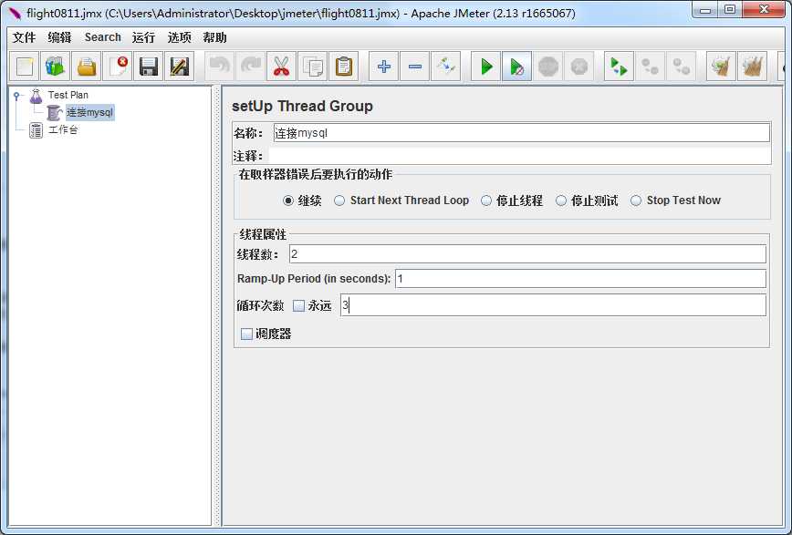Image resolution: width=792 pixels, height=535 pixels.
Task: Select the 停止测试 radio button
Action: (560, 201)
